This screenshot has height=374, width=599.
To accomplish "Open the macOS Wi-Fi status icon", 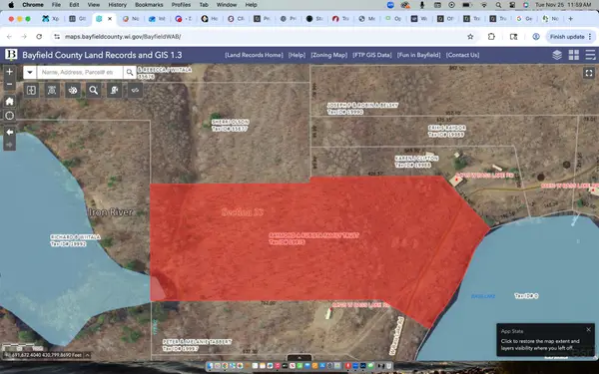I will [x=484, y=5].
